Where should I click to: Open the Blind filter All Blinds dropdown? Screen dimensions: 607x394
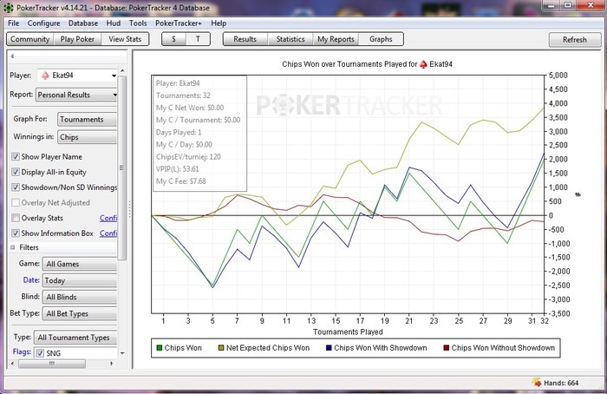point(80,297)
